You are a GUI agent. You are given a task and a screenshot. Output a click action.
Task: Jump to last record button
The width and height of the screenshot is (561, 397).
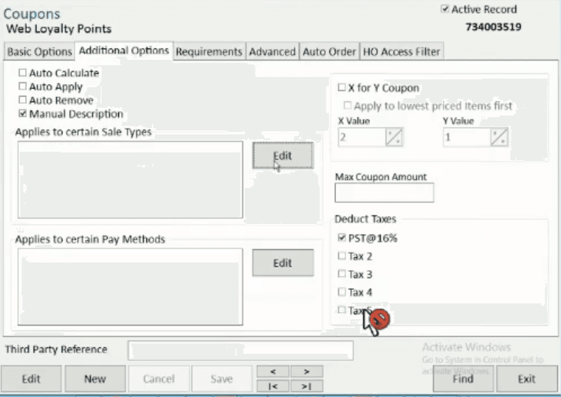[307, 386]
